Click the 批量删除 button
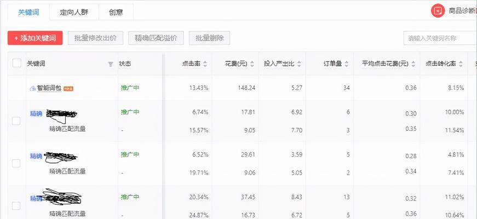 pyautogui.click(x=210, y=38)
